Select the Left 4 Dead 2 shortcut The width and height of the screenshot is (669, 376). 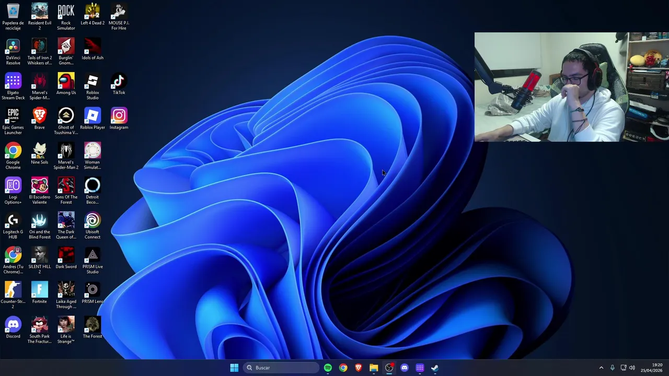tap(93, 15)
